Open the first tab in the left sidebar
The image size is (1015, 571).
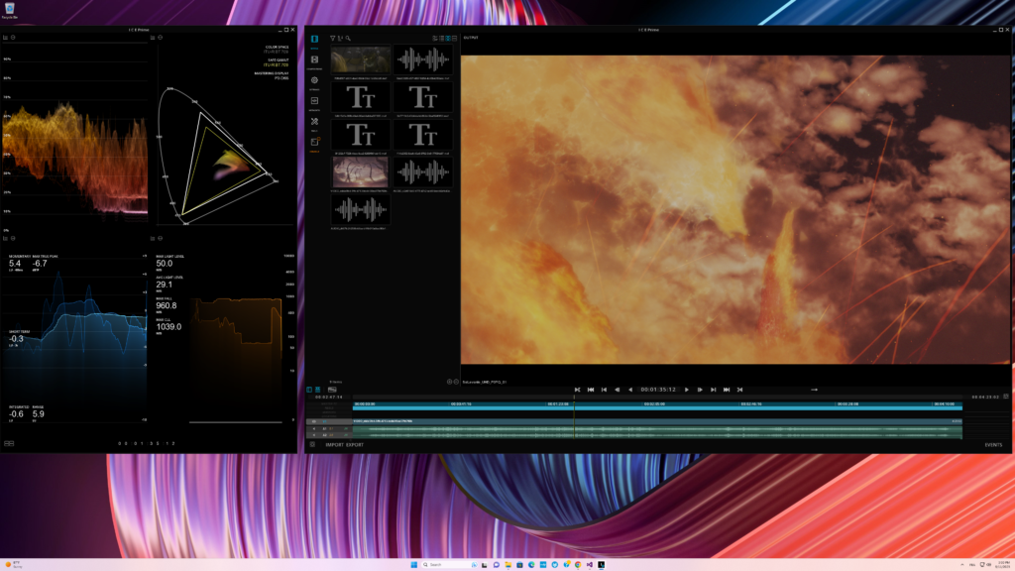click(314, 39)
